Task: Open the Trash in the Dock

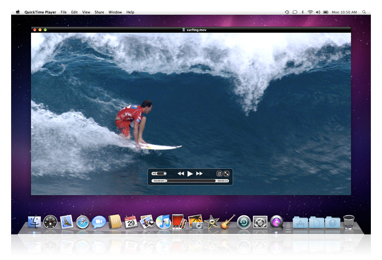Action: pyautogui.click(x=349, y=222)
